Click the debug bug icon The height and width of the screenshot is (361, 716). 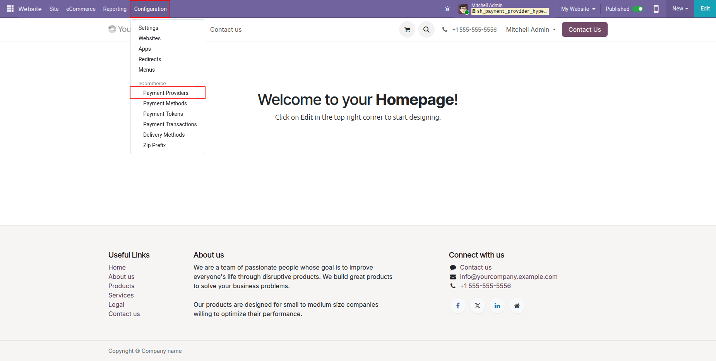447,9
